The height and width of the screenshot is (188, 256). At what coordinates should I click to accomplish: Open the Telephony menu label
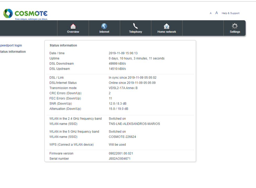coord(136,32)
